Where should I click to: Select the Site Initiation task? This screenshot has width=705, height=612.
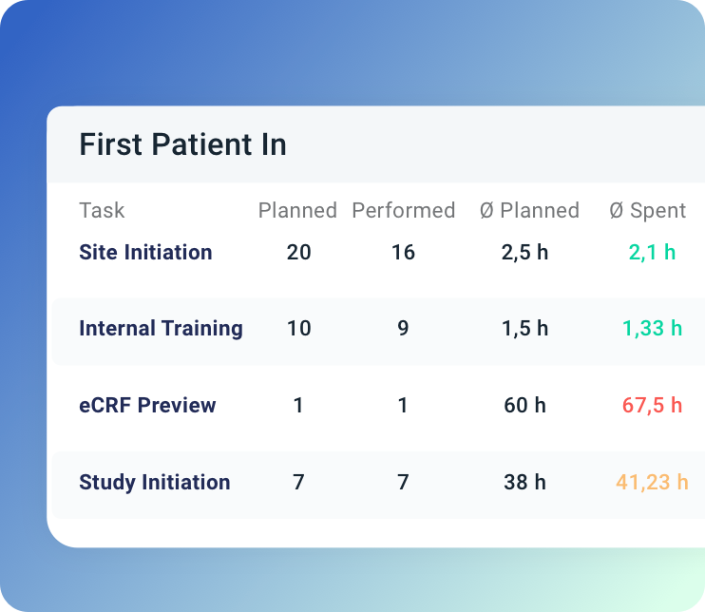tap(145, 253)
